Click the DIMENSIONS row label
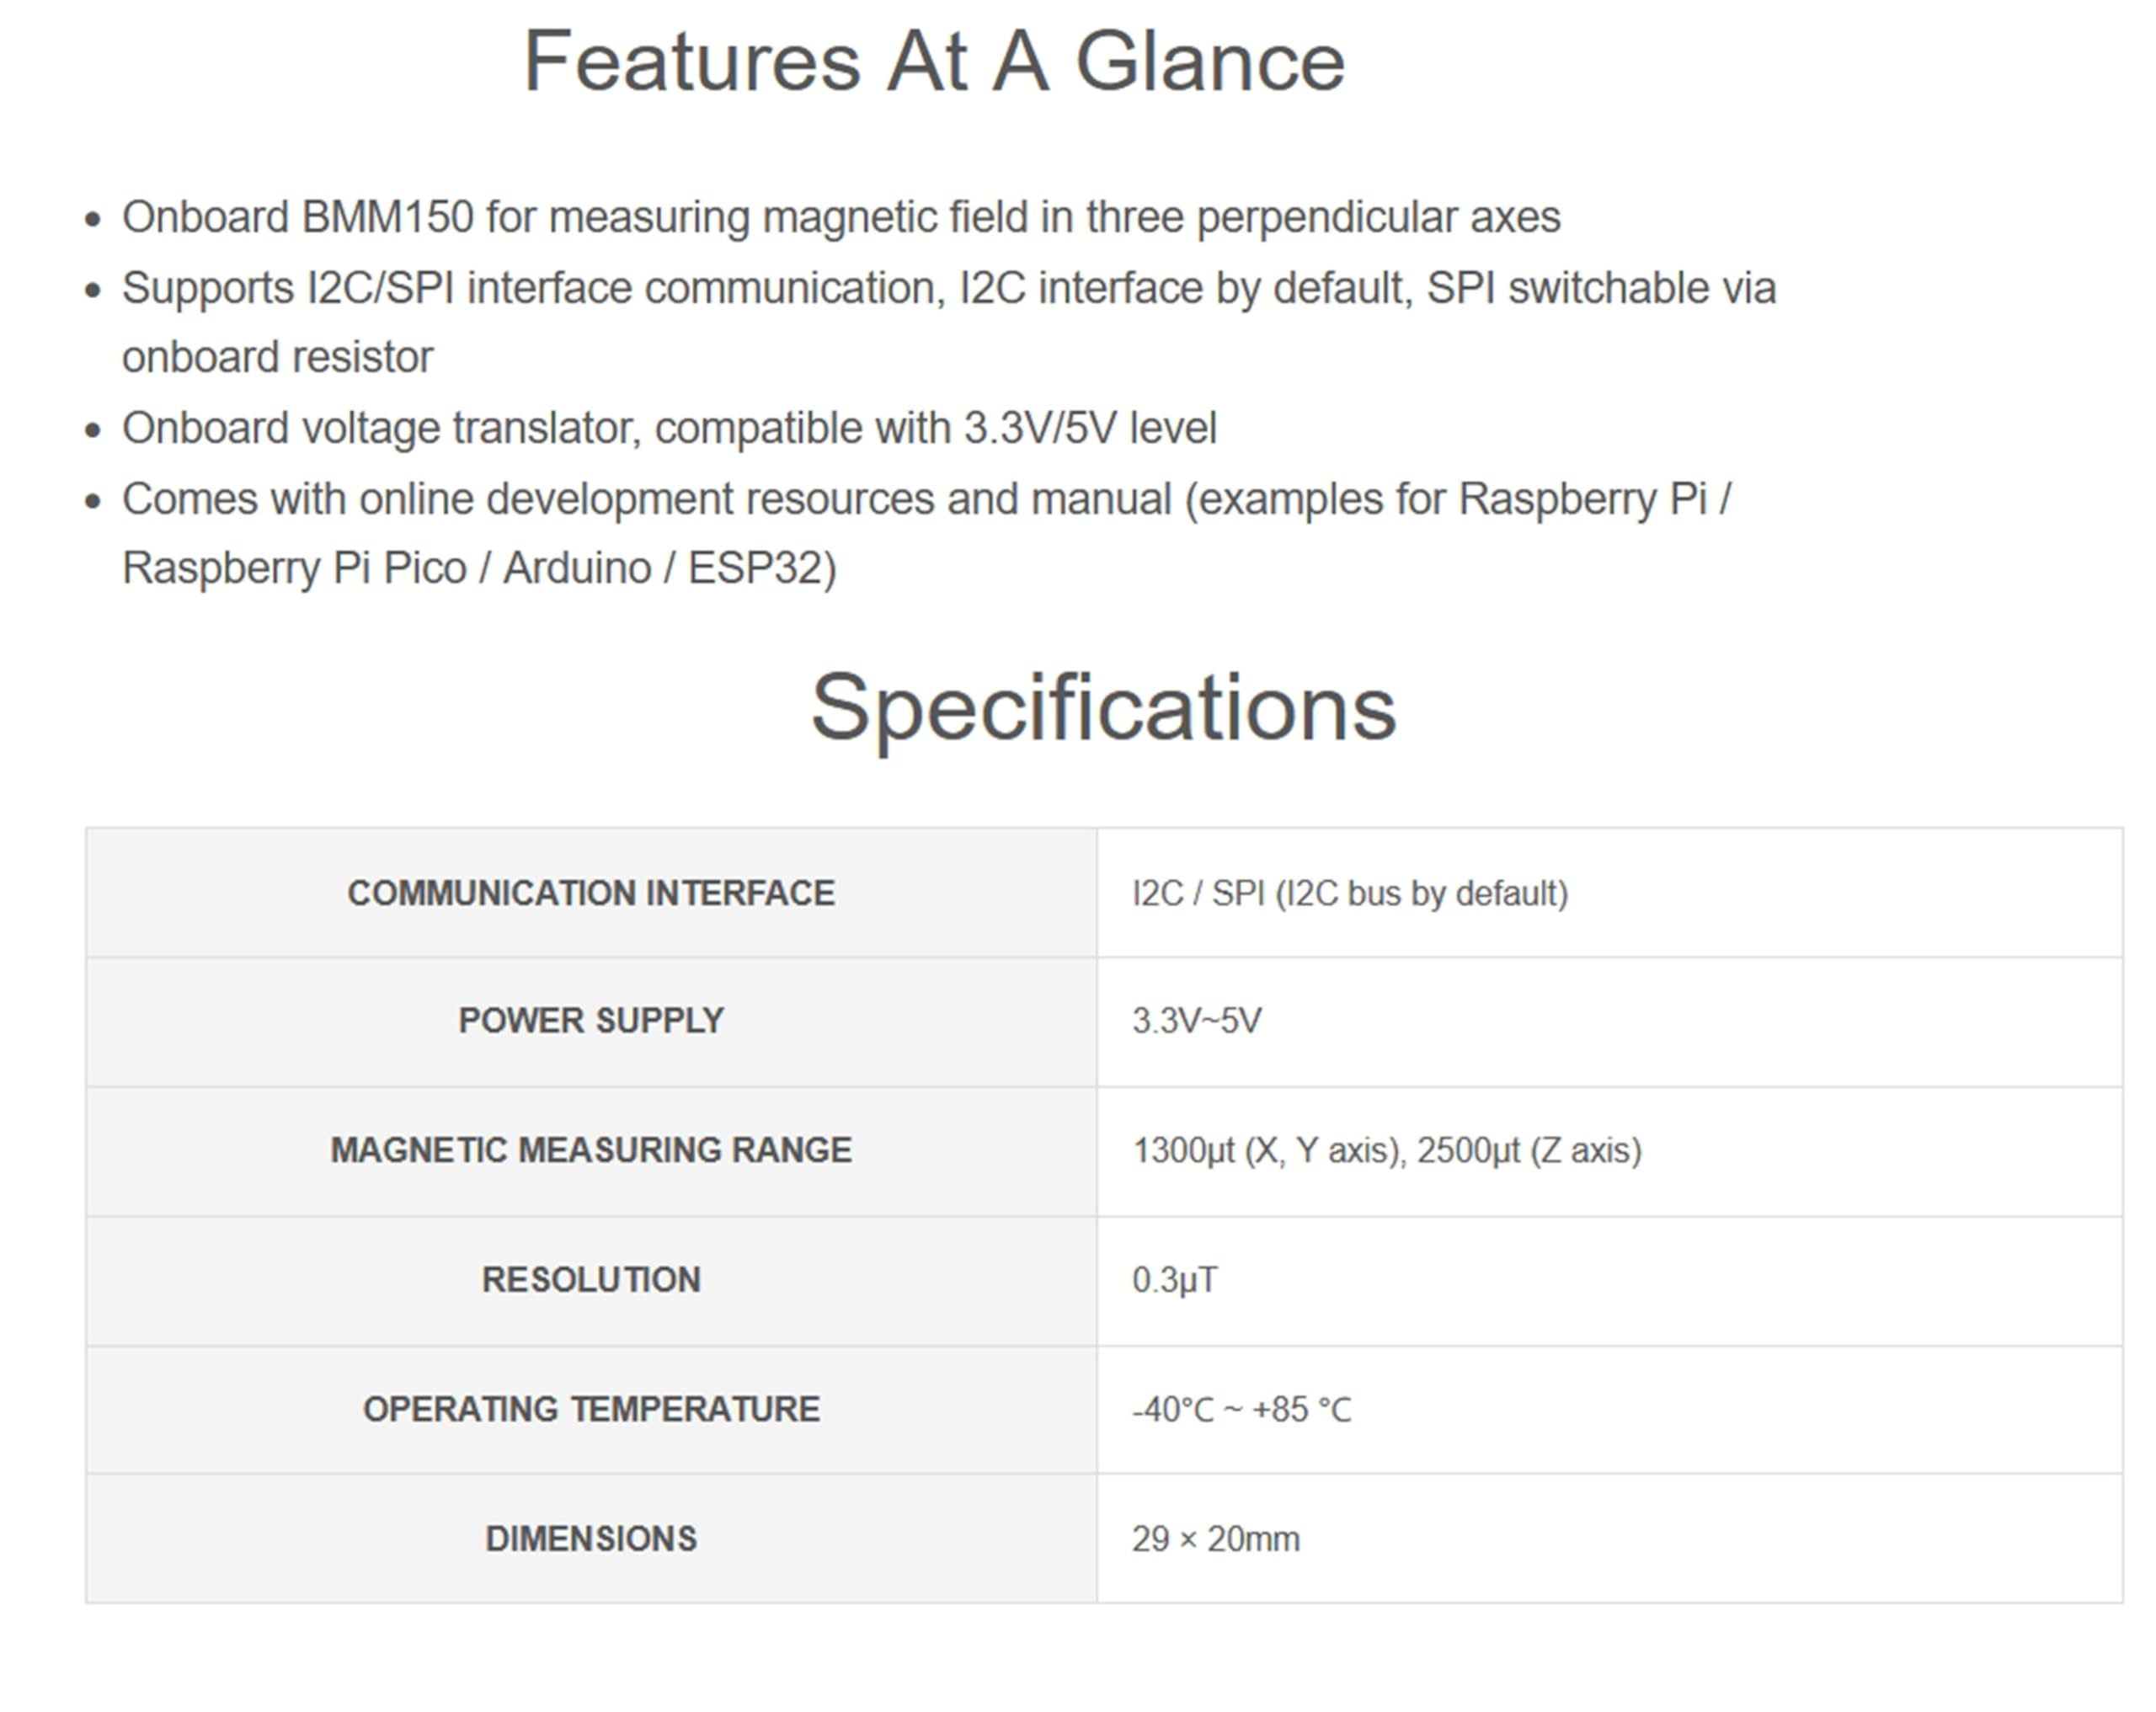 click(591, 1539)
